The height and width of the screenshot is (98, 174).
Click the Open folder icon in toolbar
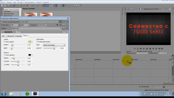(5, 5)
